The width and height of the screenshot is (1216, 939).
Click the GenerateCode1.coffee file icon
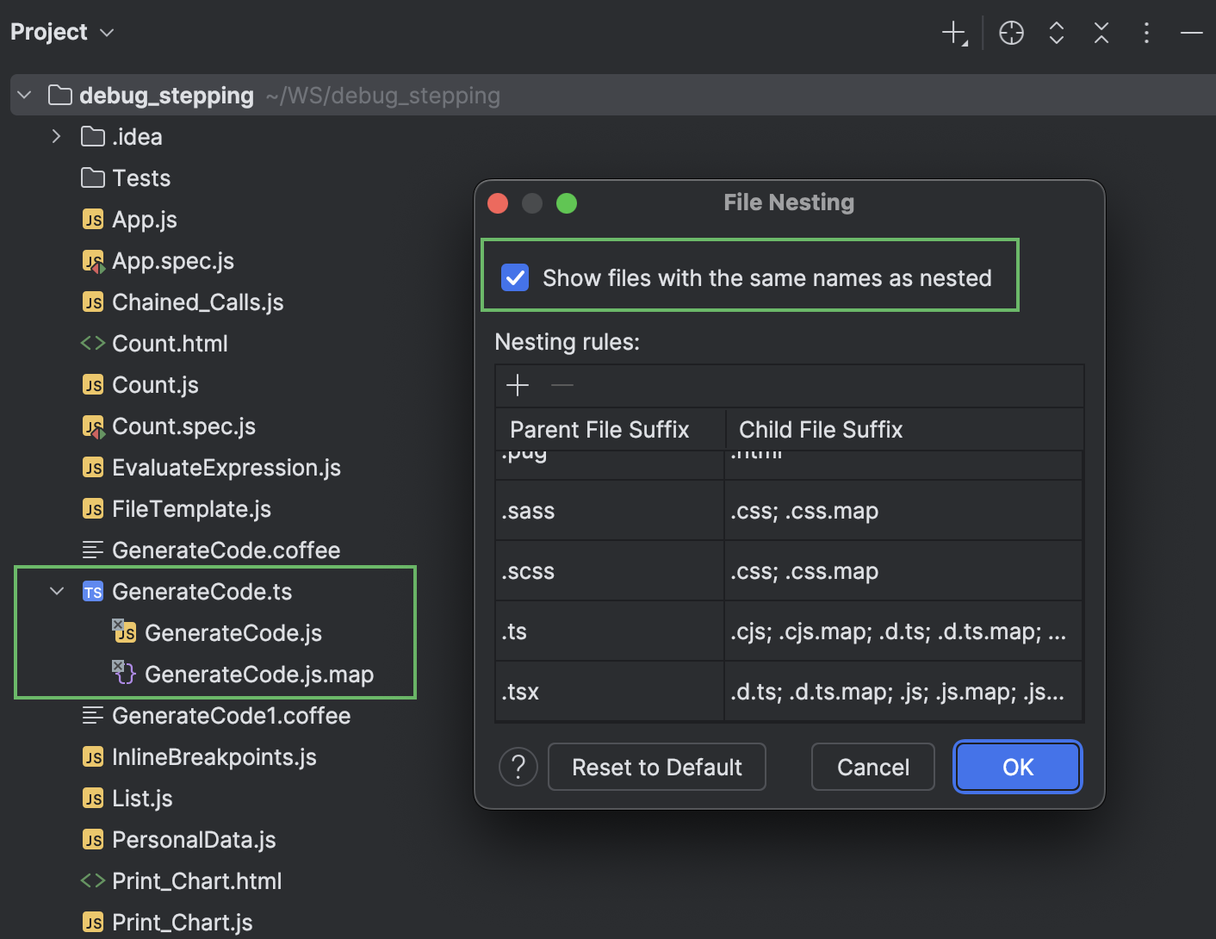click(x=93, y=715)
